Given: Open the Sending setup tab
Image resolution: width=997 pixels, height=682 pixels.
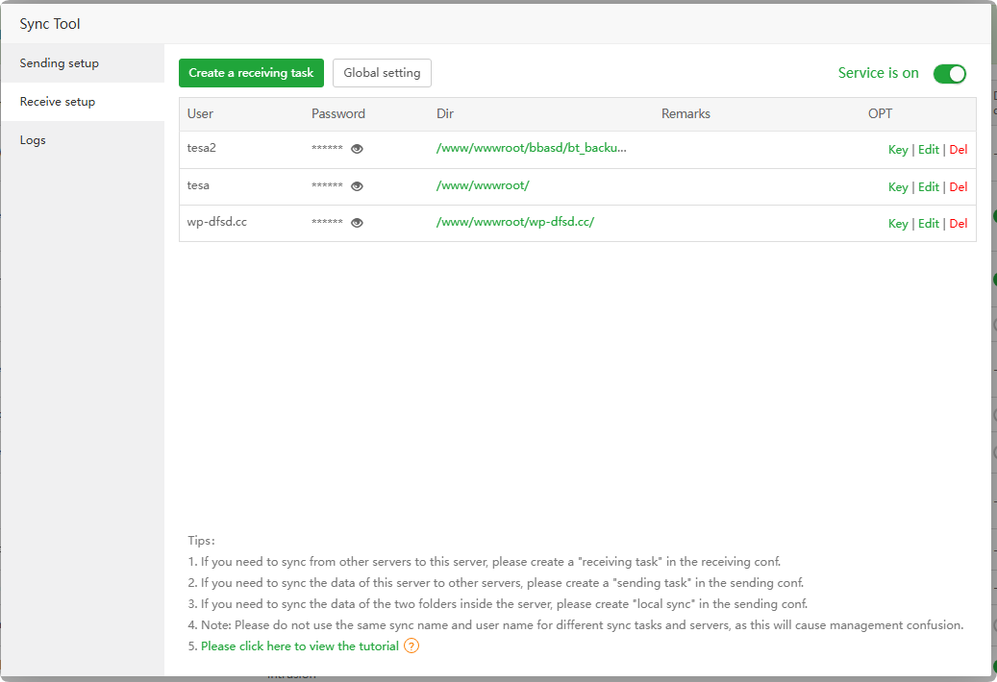Looking at the screenshot, I should point(60,63).
